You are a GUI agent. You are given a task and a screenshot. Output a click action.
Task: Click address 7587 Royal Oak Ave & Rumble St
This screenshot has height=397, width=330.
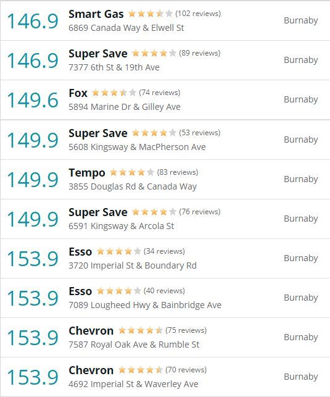[134, 345]
